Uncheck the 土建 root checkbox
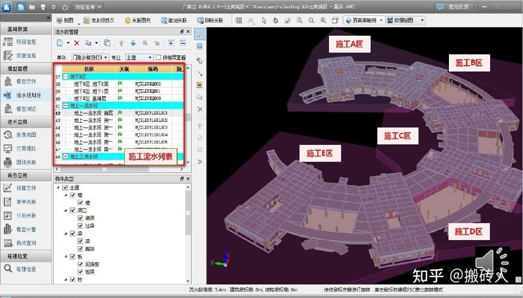The image size is (523, 298). pos(65,188)
